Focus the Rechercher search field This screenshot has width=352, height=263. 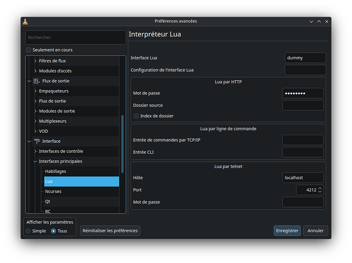click(x=76, y=37)
